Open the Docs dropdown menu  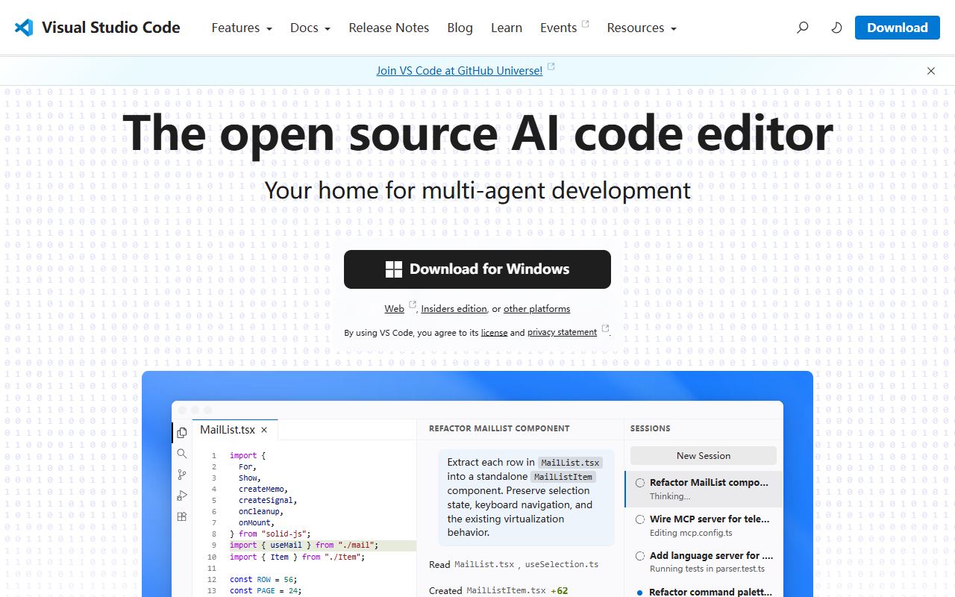point(310,28)
